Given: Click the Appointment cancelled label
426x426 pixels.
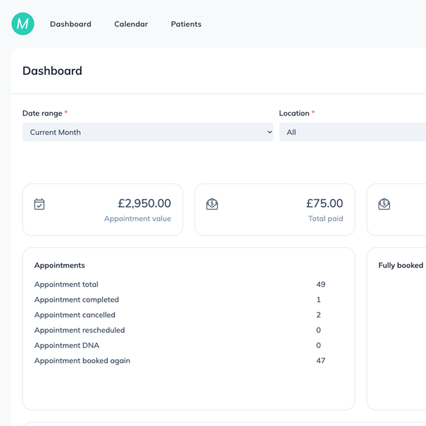Looking at the screenshot, I should coord(75,315).
